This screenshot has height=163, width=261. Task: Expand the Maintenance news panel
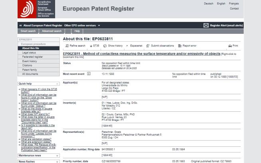click(57, 155)
